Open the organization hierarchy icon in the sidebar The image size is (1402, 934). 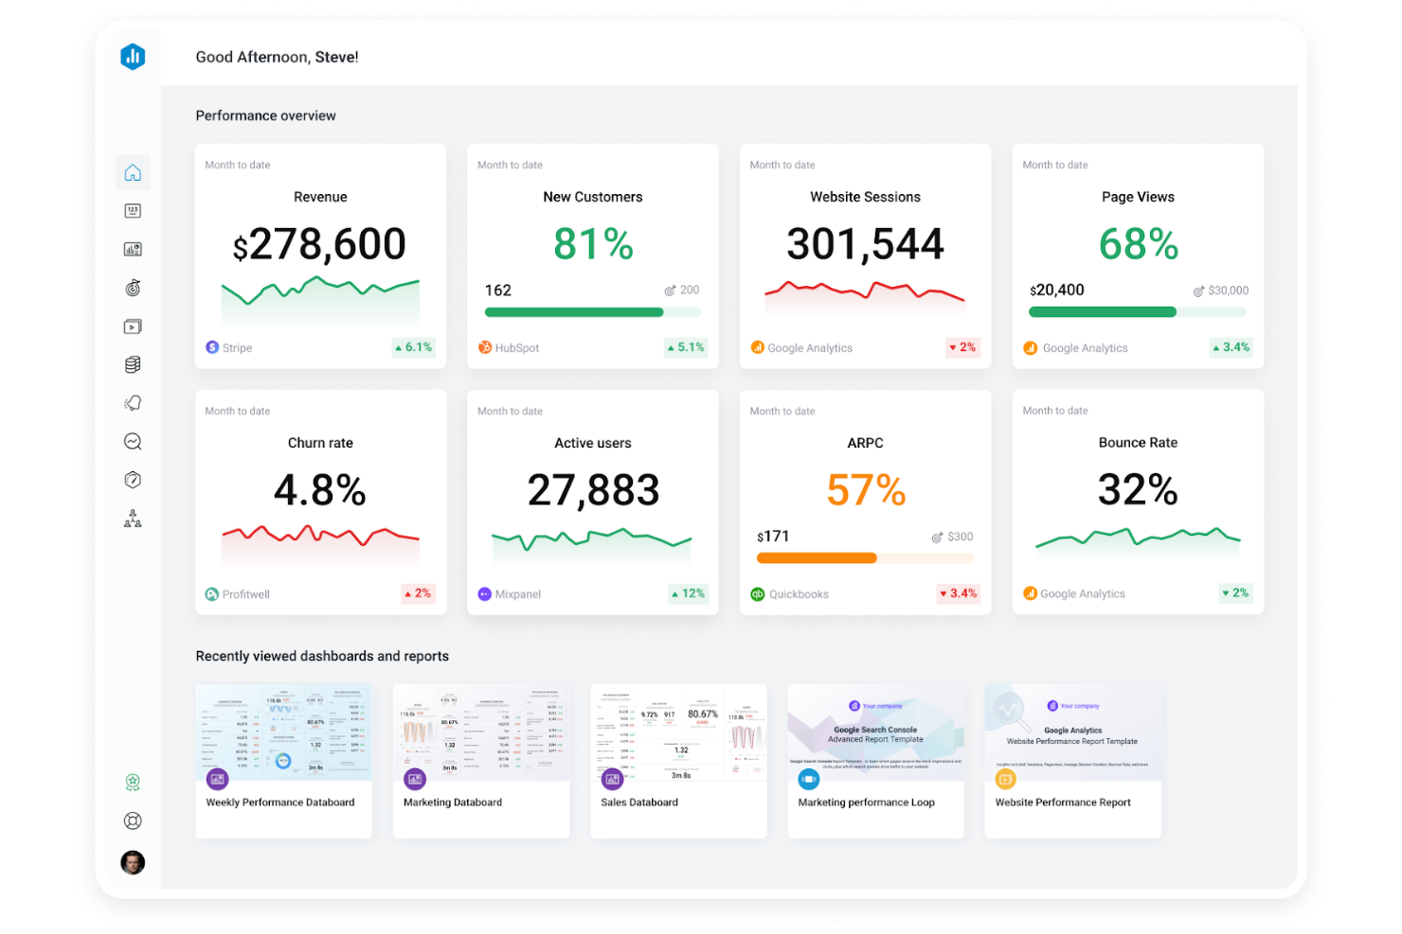[x=133, y=519]
